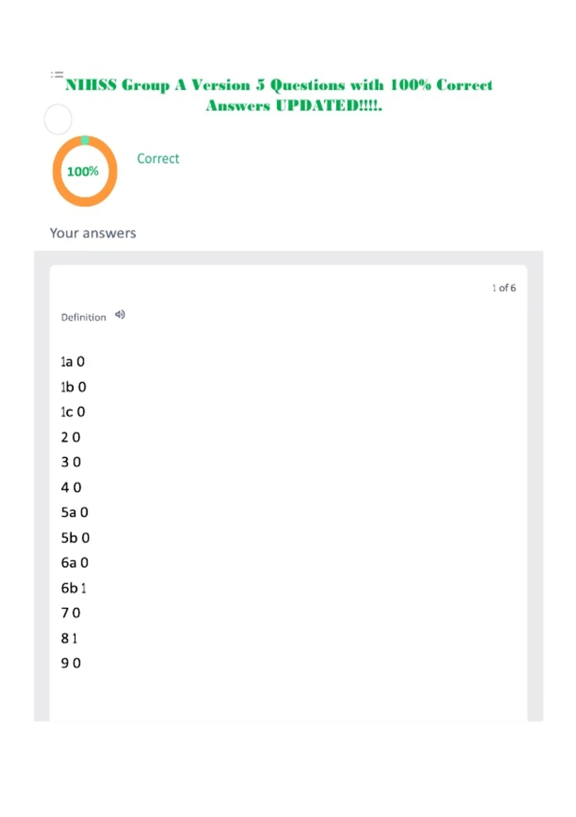Click the green Correct label

(x=158, y=159)
